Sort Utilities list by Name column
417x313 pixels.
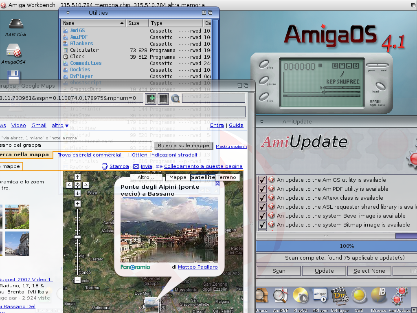click(93, 23)
